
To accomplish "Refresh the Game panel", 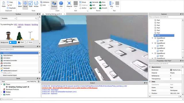I will pyautogui.click(x=39, y=82).
